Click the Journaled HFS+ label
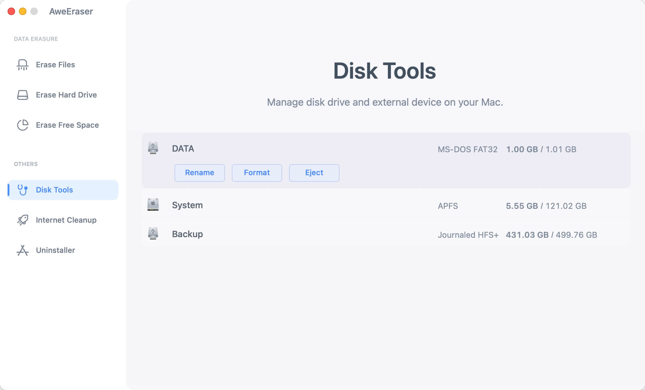Screen dimensions: 645x390 468,235
